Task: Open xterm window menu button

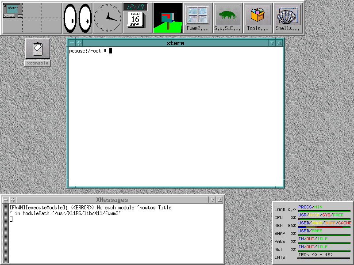Action: click(72, 43)
